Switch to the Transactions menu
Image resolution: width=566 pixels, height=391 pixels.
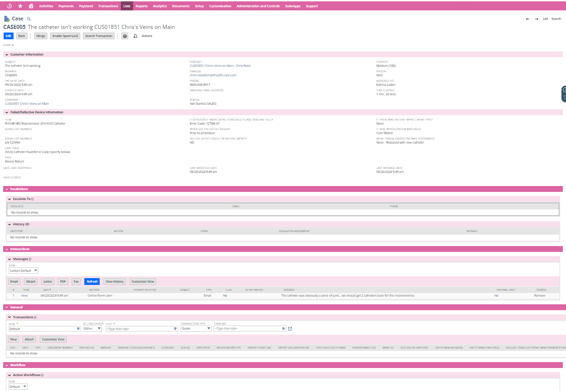(108, 6)
